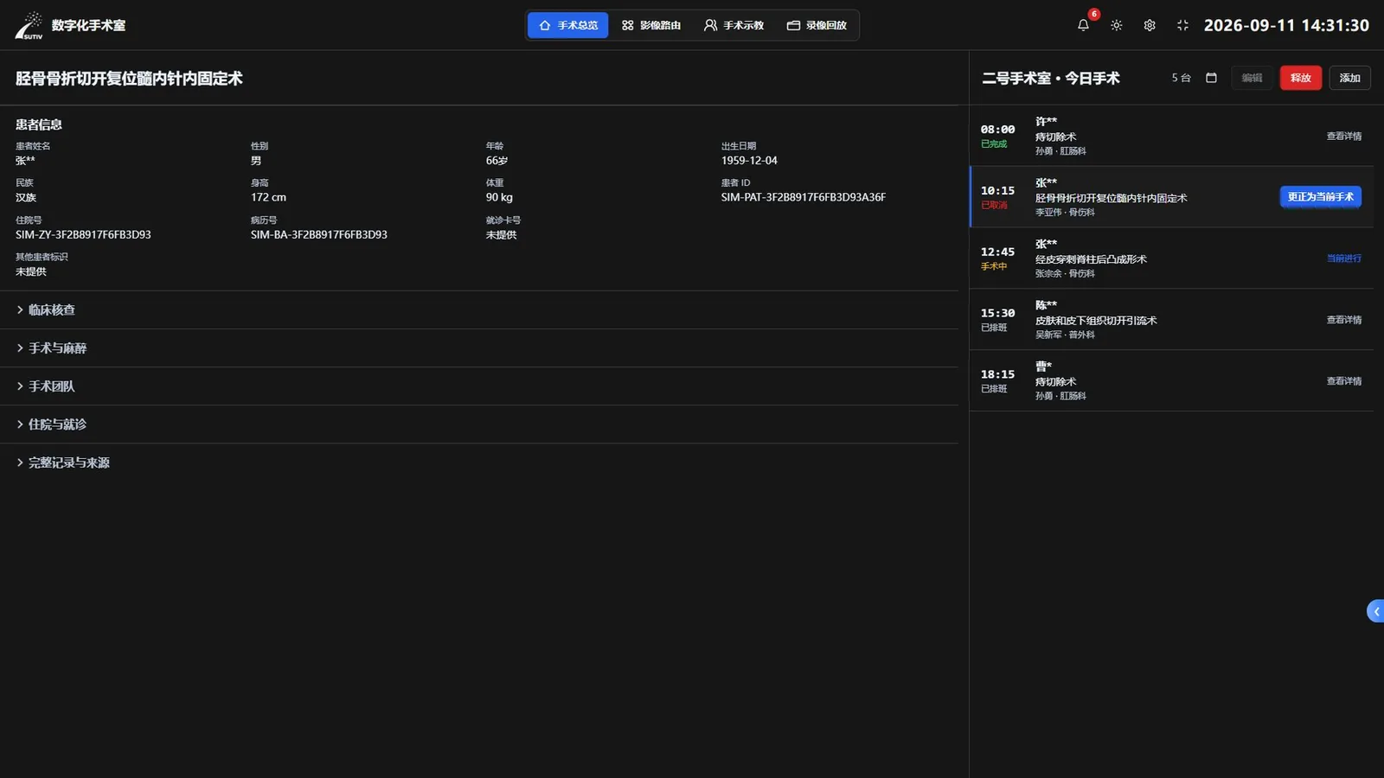1384x778 pixels.
Task: View details of 08:00 痔切除术 surgery
Action: pos(1344,137)
